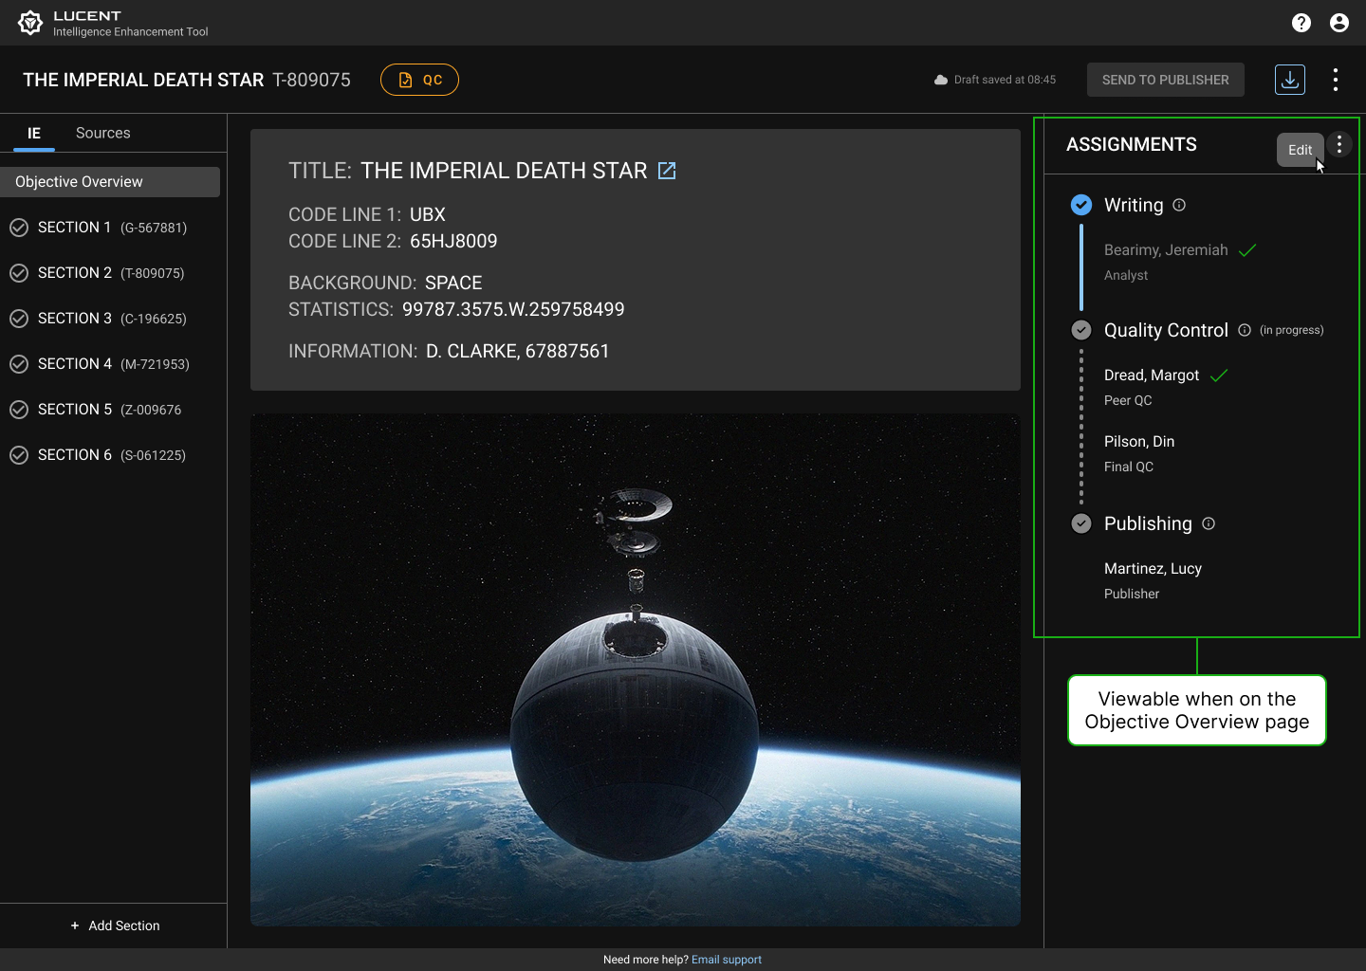Viewport: 1366px width, 971px height.
Task: Open SECTION 2 (T-809075)
Action: (x=111, y=273)
